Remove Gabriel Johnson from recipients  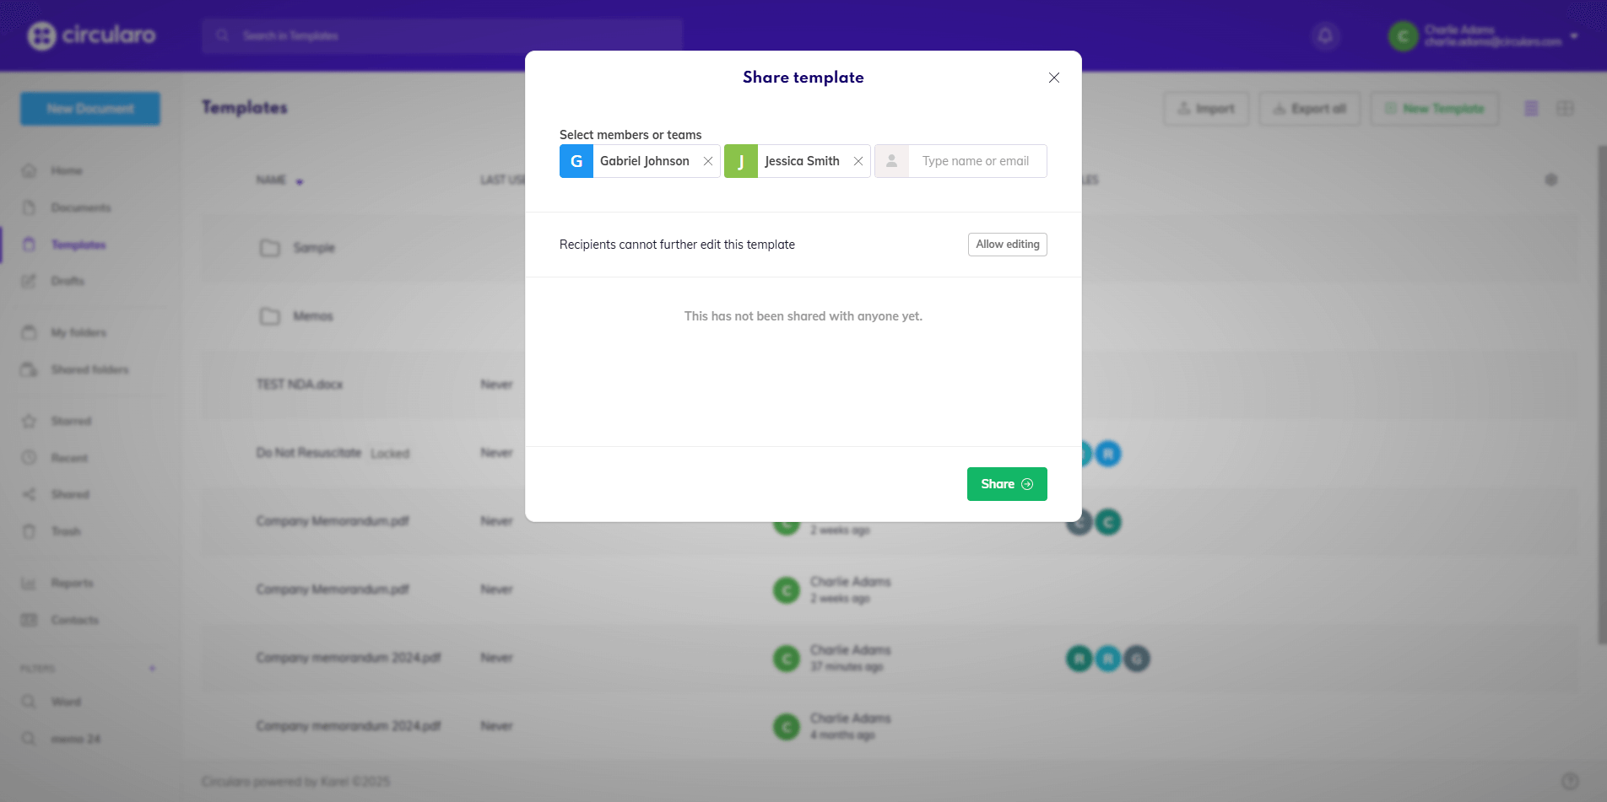coord(707,161)
